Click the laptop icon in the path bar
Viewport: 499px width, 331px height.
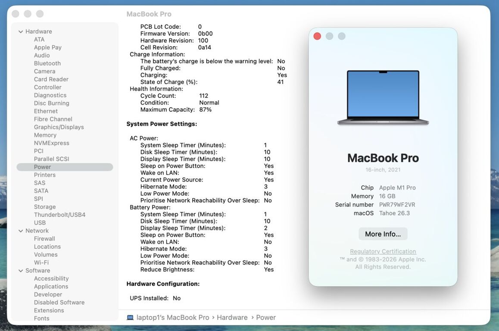[x=130, y=317]
